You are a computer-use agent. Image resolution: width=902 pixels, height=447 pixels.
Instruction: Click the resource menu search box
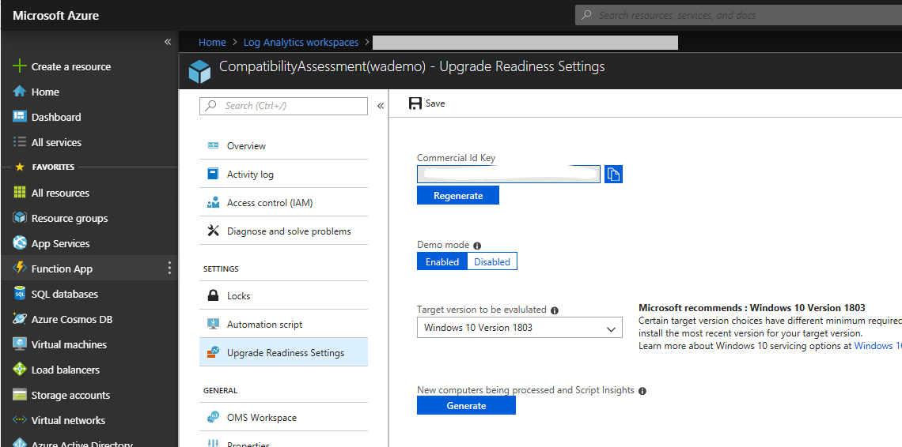coord(285,106)
